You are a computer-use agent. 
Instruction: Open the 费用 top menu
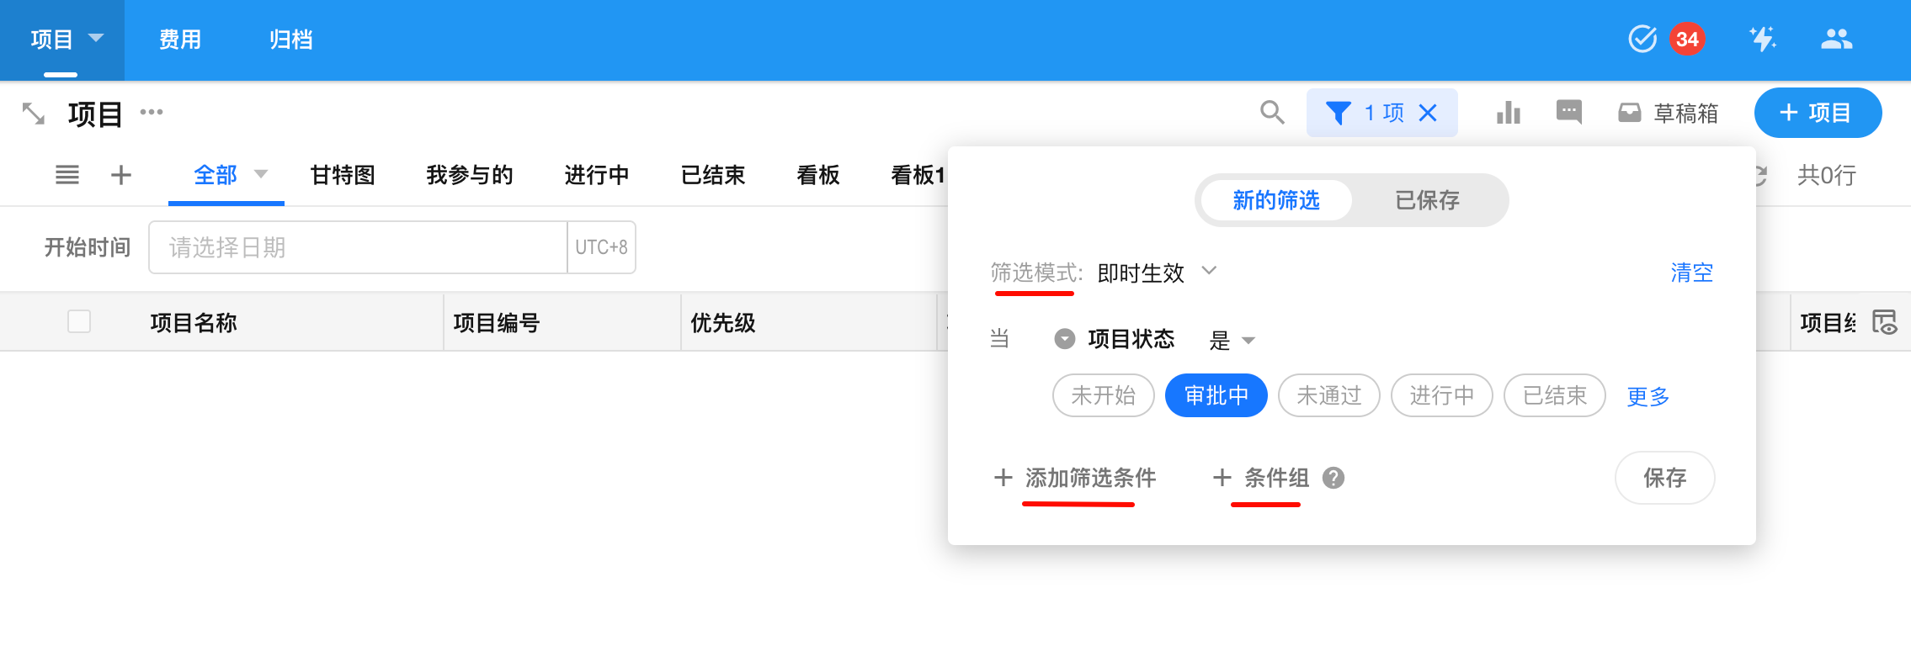180,40
